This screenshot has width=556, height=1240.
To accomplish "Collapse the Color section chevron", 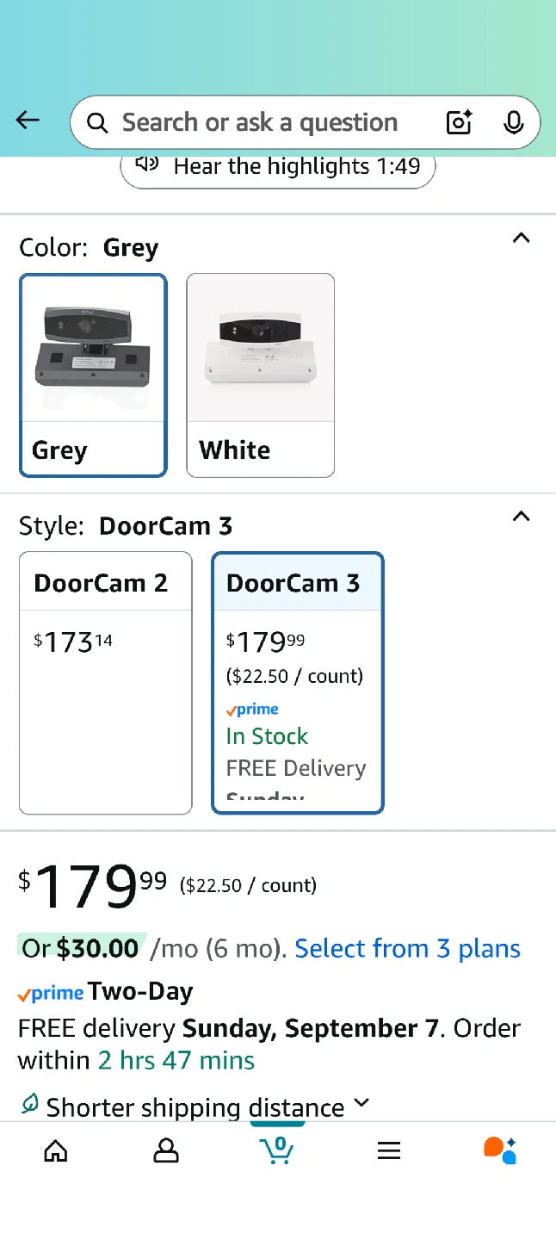I will 521,239.
